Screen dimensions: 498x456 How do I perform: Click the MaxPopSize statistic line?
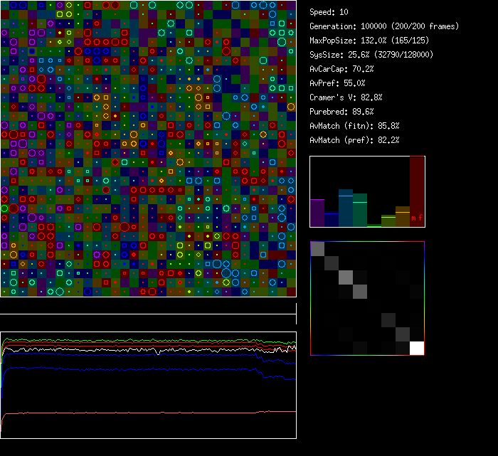[x=369, y=41]
